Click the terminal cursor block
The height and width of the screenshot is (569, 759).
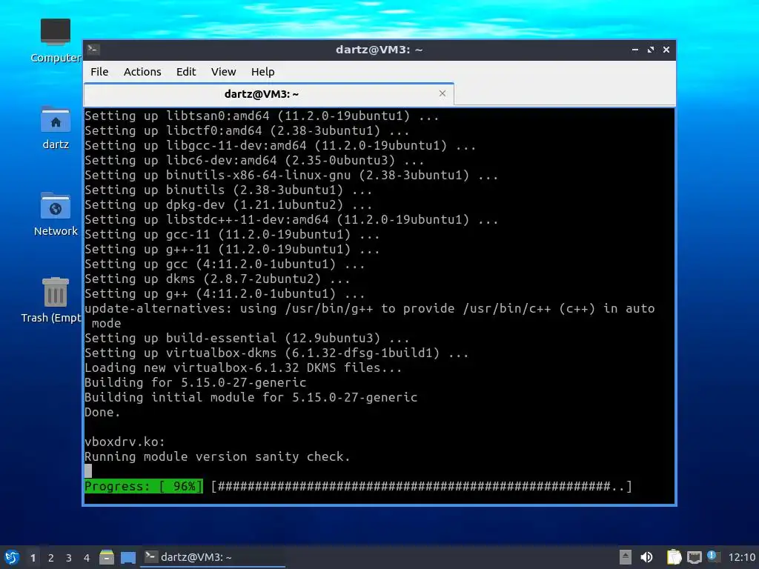88,471
